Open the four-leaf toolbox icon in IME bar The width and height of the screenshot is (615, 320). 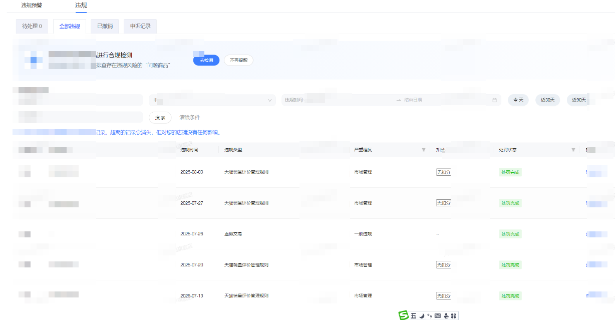454,315
